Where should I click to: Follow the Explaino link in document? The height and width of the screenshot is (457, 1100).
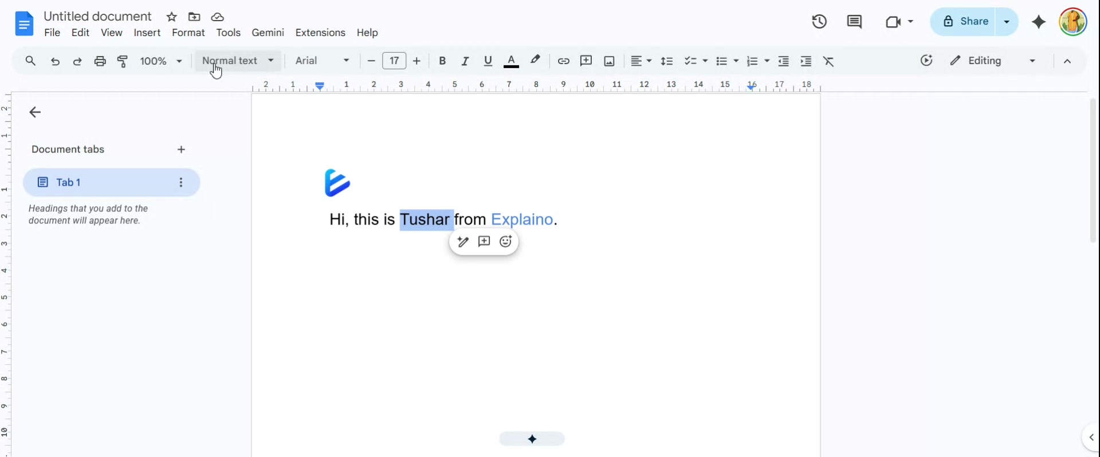click(522, 219)
